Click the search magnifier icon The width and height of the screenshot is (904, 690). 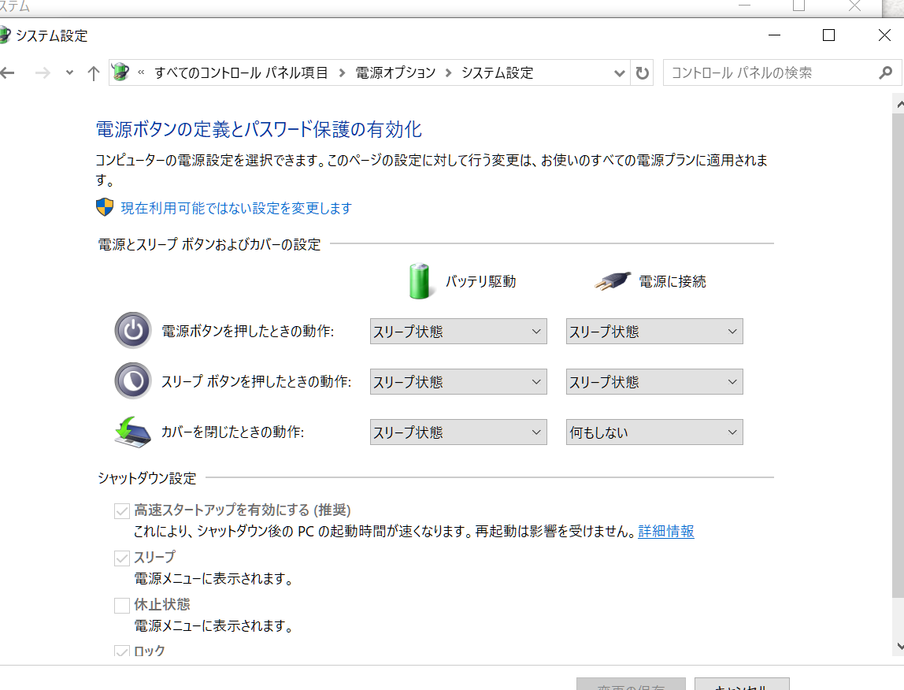point(886,72)
